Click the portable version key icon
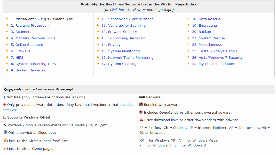Image resolution: width=276 pixels, height=155 pixels. [x=5, y=125]
